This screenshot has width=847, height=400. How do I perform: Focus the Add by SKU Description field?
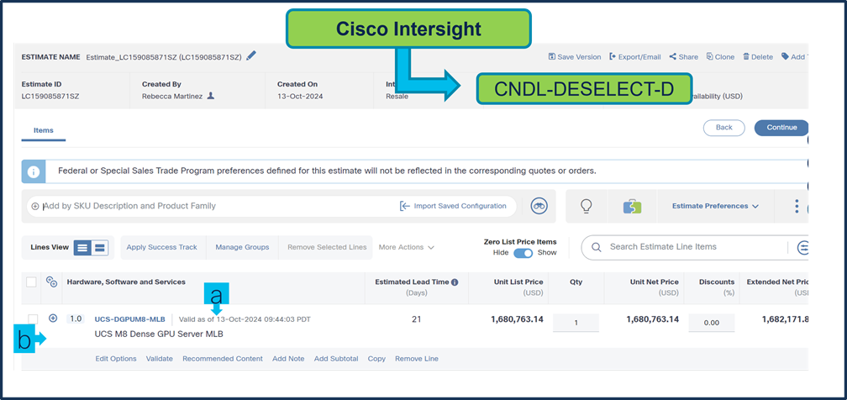pos(216,206)
